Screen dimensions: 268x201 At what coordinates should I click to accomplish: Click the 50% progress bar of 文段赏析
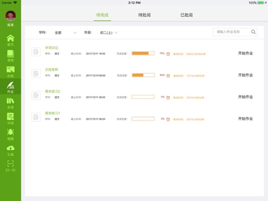[x=143, y=75]
